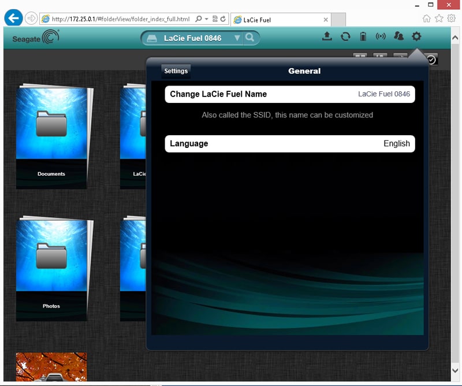Screen dimensions: 462x386
Task: Open the Language setting row
Action: [x=290, y=144]
